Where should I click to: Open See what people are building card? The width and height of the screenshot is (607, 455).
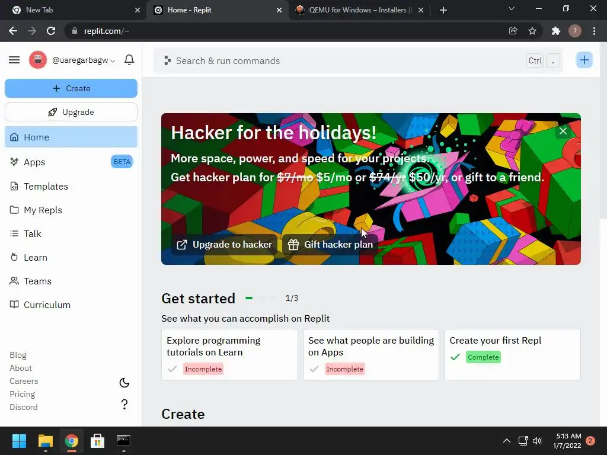click(371, 354)
